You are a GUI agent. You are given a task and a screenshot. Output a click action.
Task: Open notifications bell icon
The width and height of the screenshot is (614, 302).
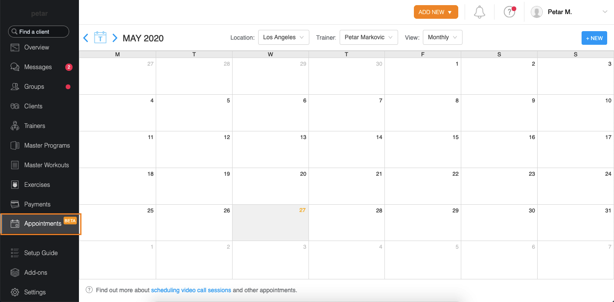[x=480, y=12]
